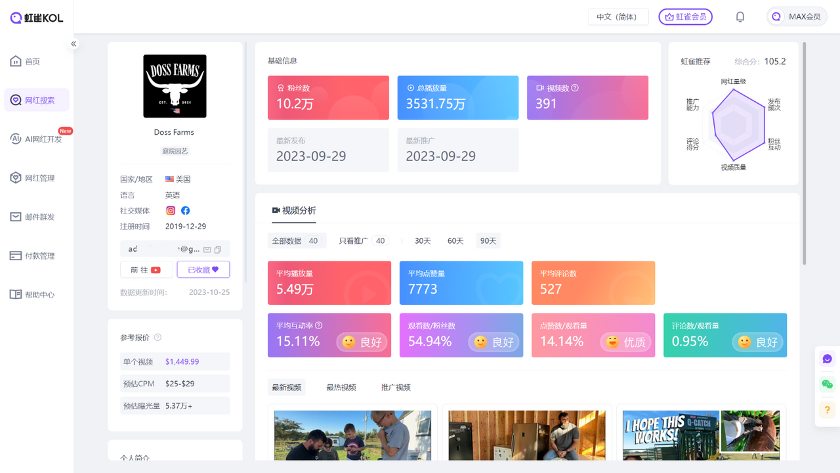Viewport: 840px width, 473px height.
Task: Select the 30天 time range
Action: click(423, 241)
